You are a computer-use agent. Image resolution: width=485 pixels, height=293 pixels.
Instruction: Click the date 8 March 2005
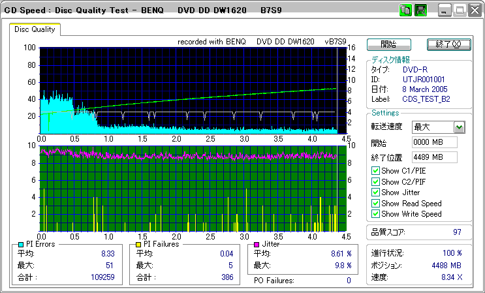pyautogui.click(x=425, y=89)
